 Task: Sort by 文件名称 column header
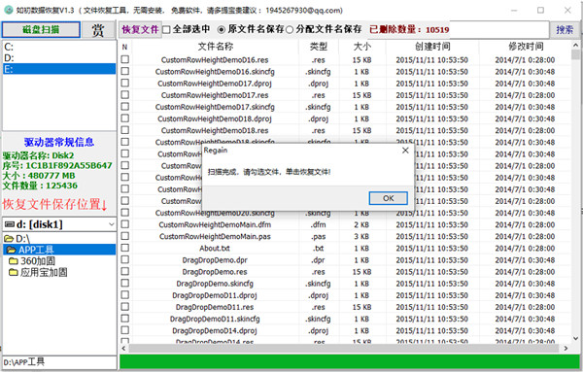click(x=216, y=47)
